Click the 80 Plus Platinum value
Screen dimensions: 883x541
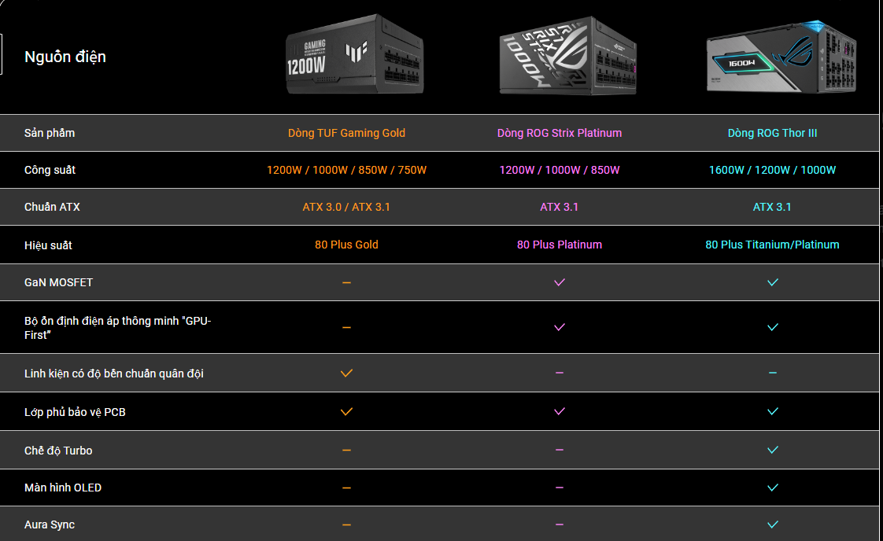(x=560, y=245)
